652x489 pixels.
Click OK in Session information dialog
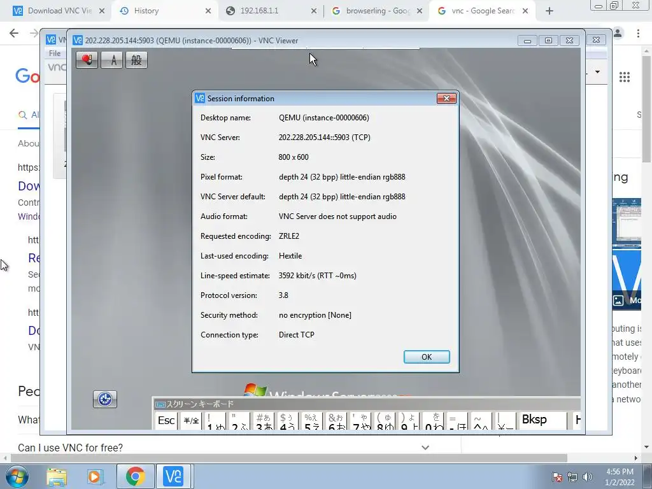(427, 357)
